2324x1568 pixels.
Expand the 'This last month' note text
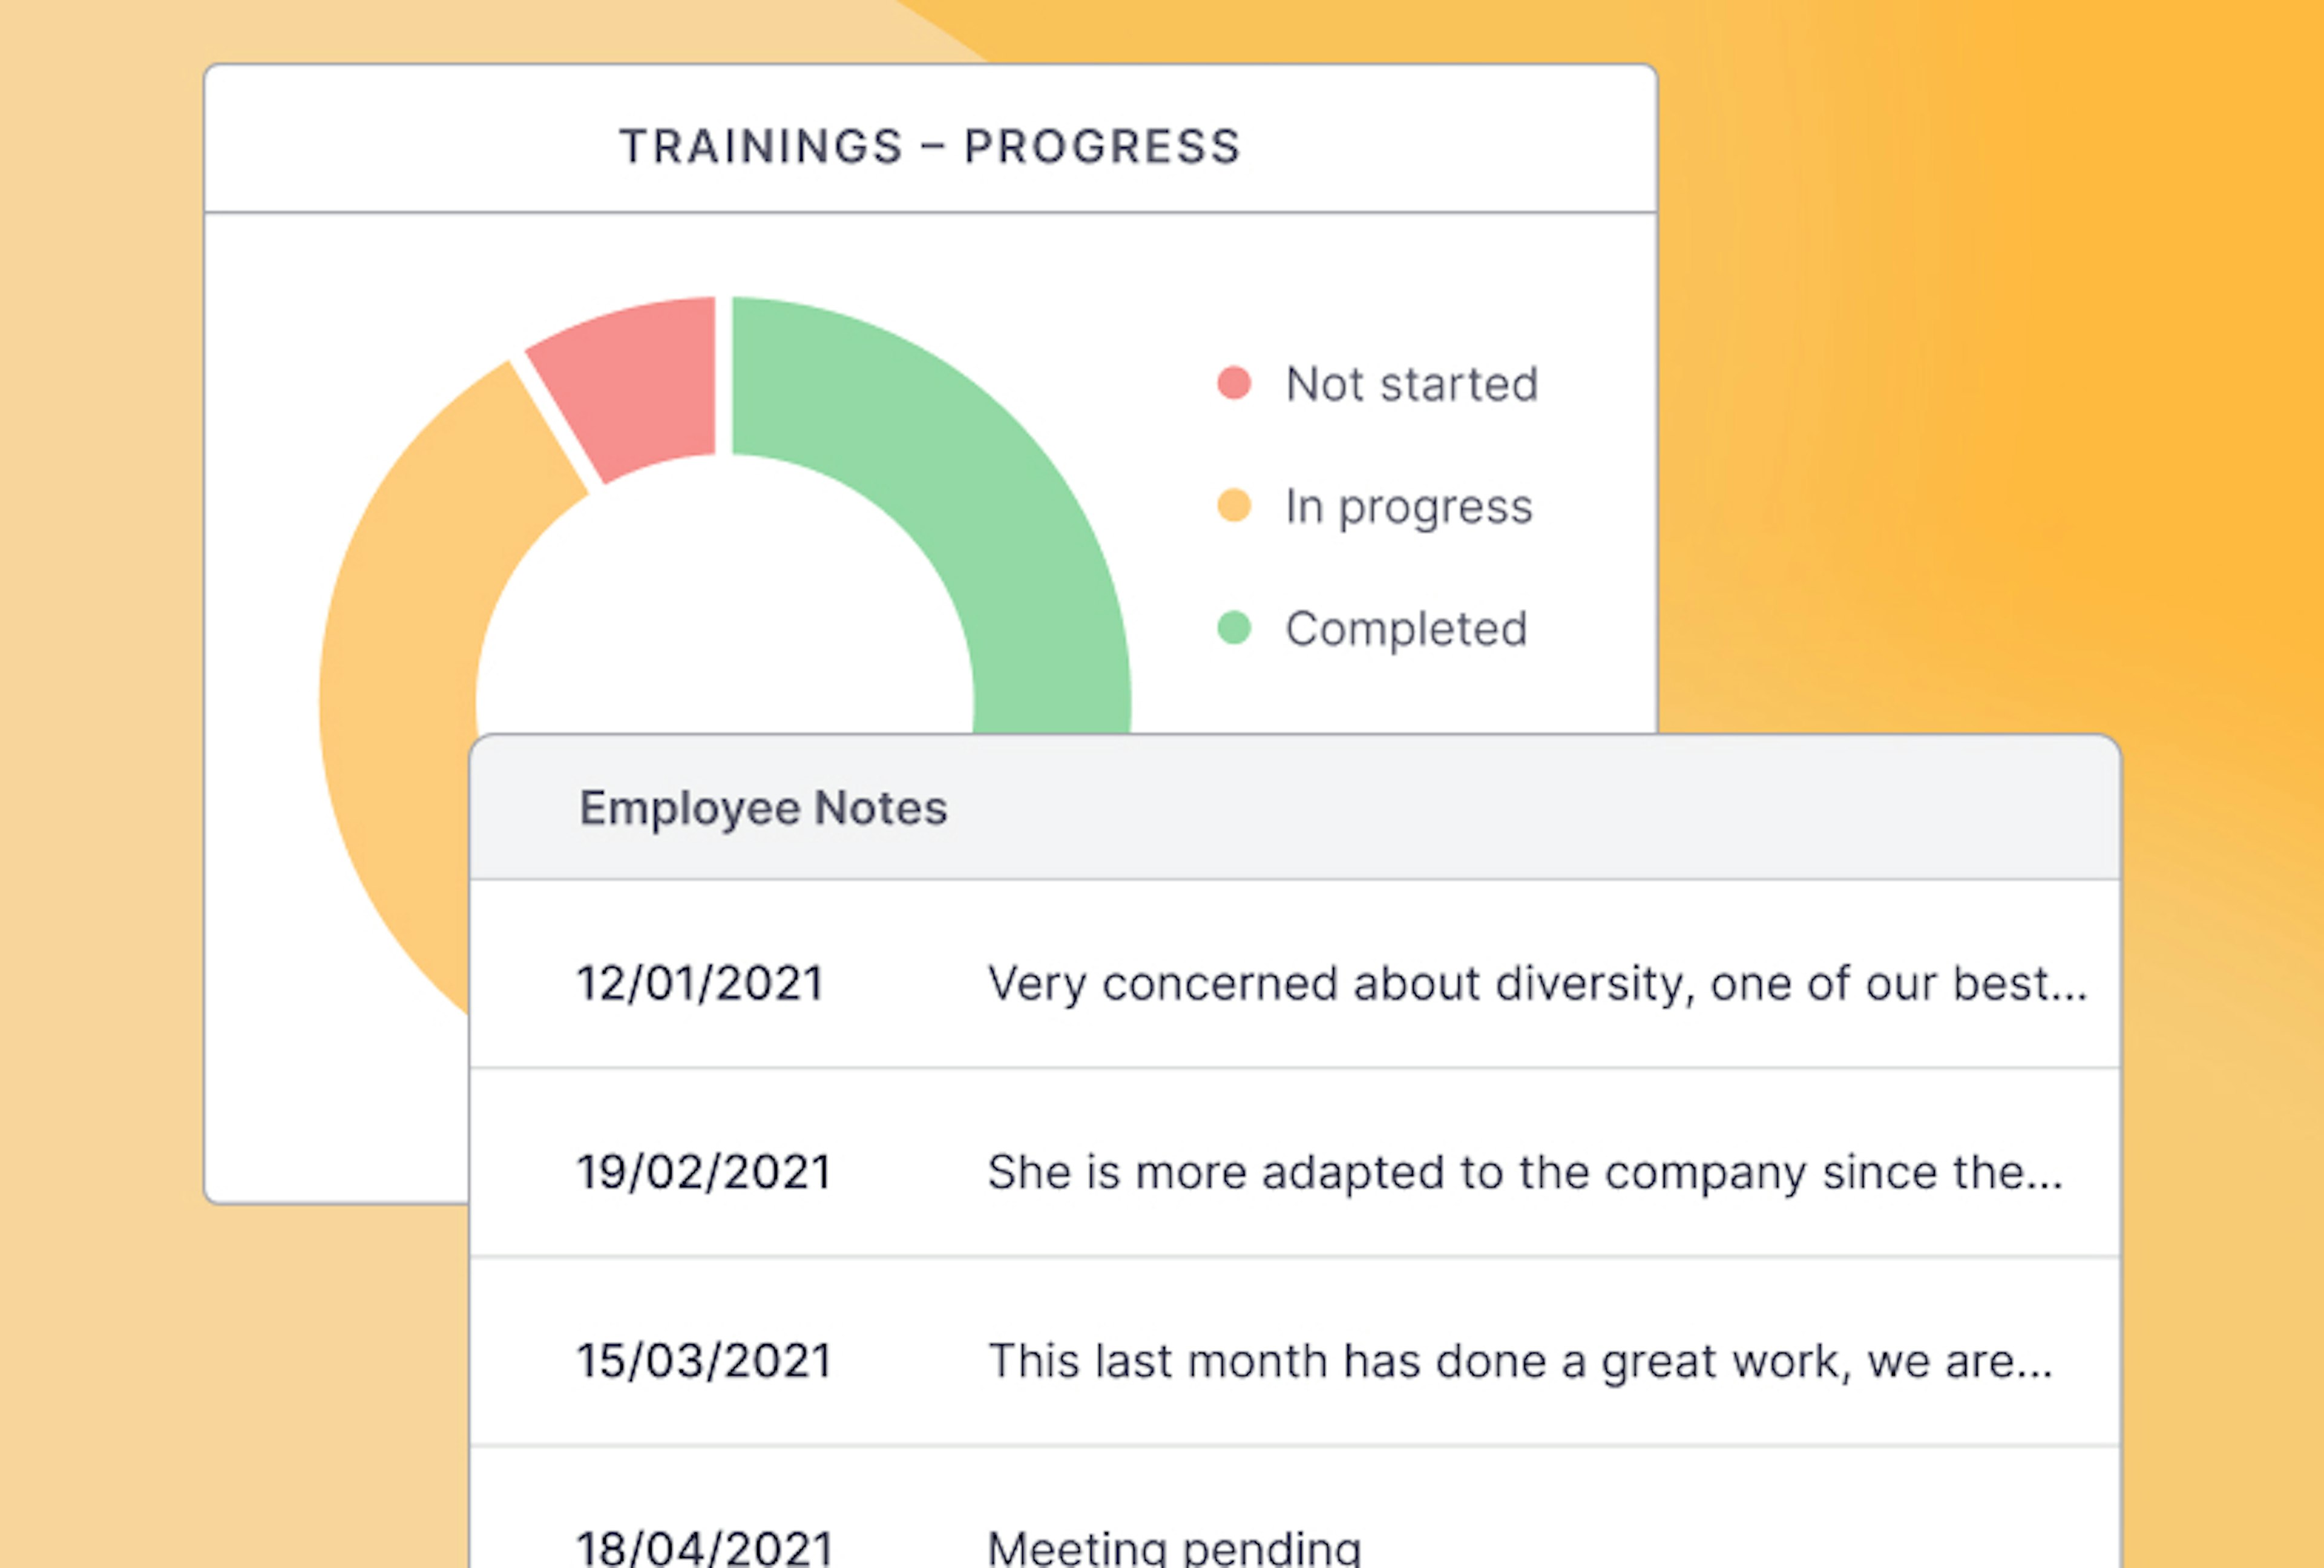[x=1520, y=1361]
